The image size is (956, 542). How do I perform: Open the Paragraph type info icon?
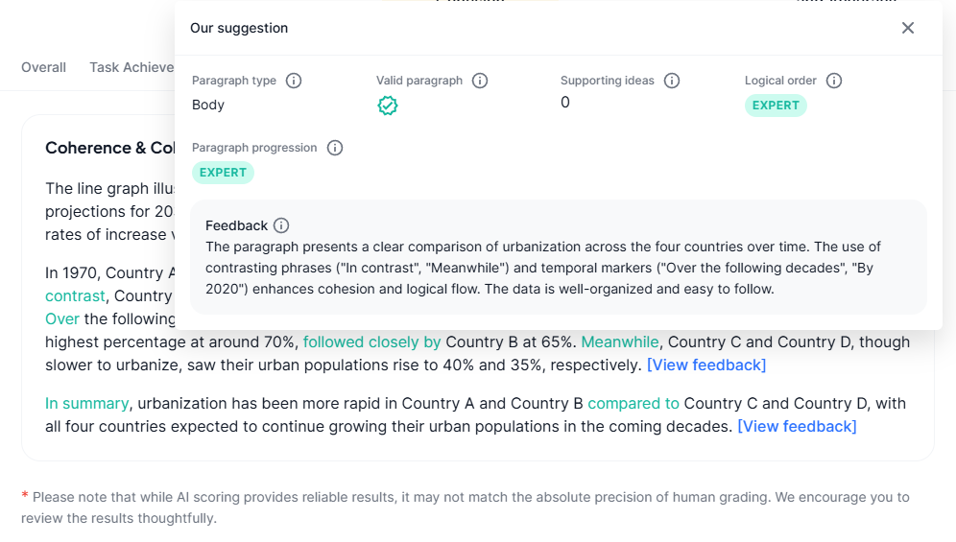coord(294,81)
